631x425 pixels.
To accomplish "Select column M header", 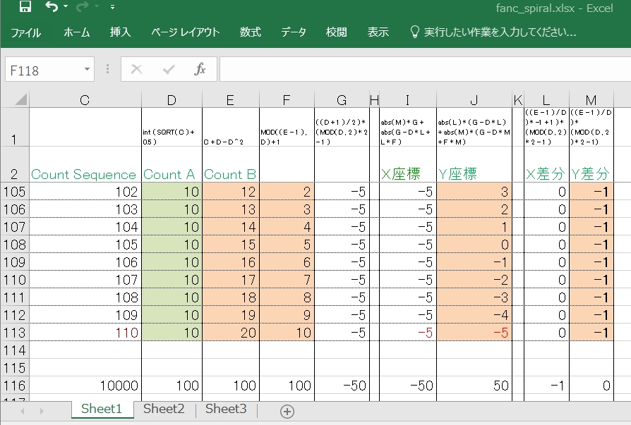I will tap(591, 99).
